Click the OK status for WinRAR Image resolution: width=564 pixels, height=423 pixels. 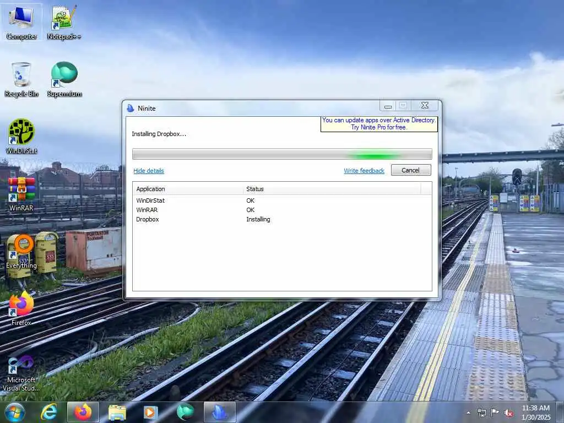(x=251, y=210)
